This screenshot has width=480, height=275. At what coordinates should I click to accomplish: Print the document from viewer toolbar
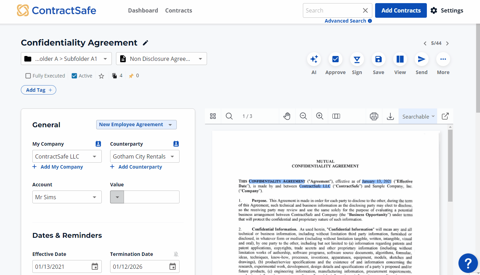374,116
